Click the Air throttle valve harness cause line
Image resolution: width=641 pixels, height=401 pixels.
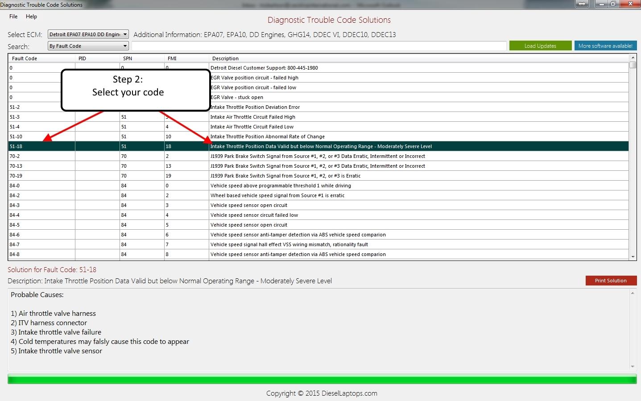pos(53,314)
